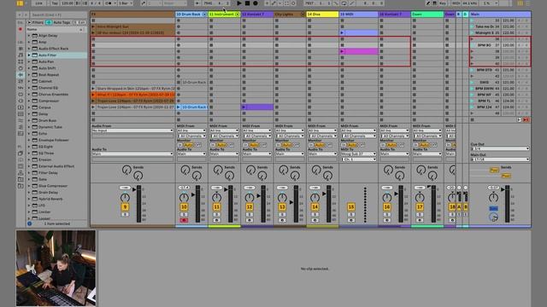The height and width of the screenshot is (307, 547).
Task: Open the Main Out dropdown
Action: pyautogui.click(x=499, y=159)
